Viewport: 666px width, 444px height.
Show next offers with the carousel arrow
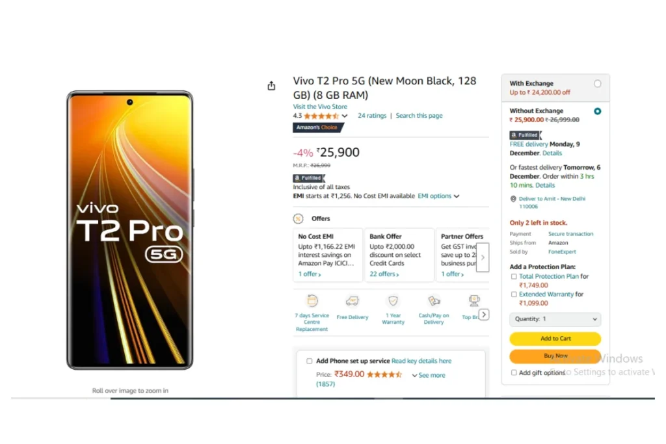[x=483, y=257]
